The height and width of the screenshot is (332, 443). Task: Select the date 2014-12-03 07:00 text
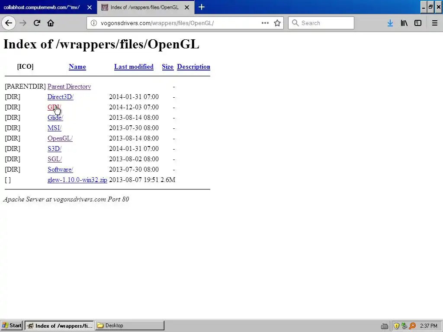(x=134, y=107)
